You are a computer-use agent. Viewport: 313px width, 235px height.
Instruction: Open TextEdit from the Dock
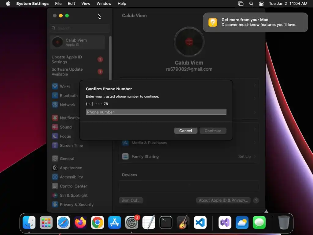pos(149,222)
